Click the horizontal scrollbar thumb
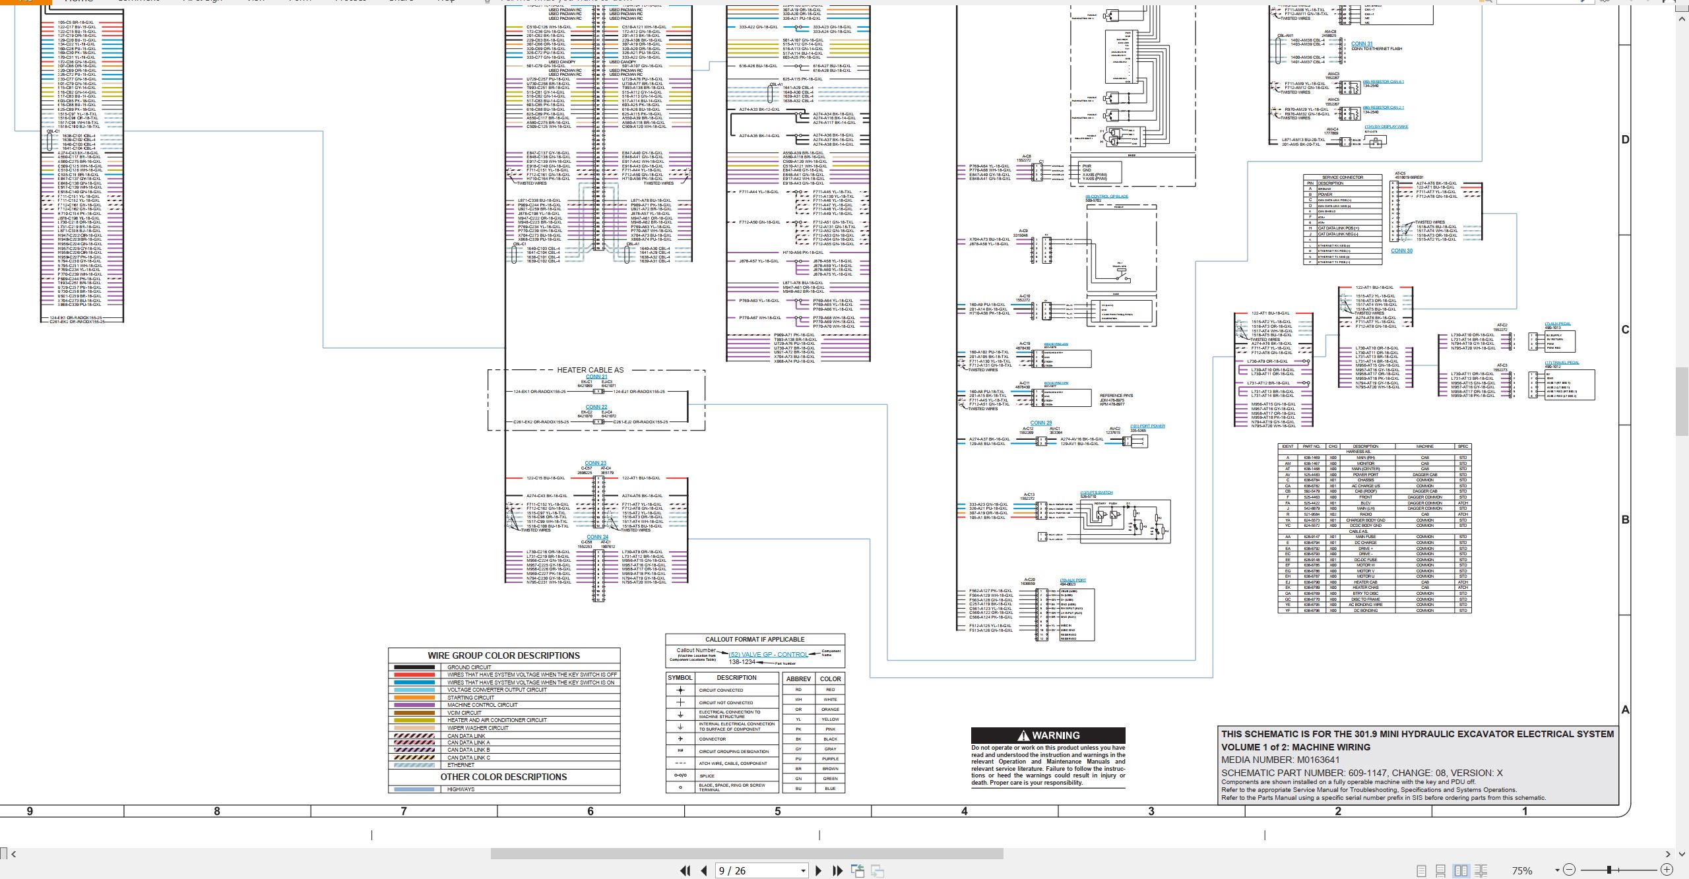The image size is (1689, 879). point(747,854)
